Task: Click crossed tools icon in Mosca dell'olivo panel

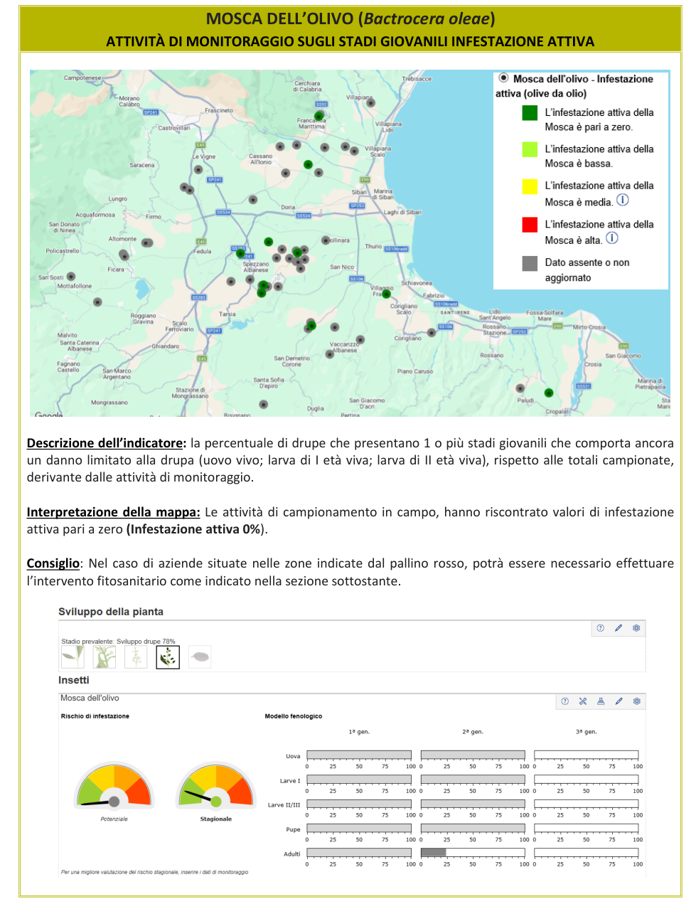Action: [583, 701]
